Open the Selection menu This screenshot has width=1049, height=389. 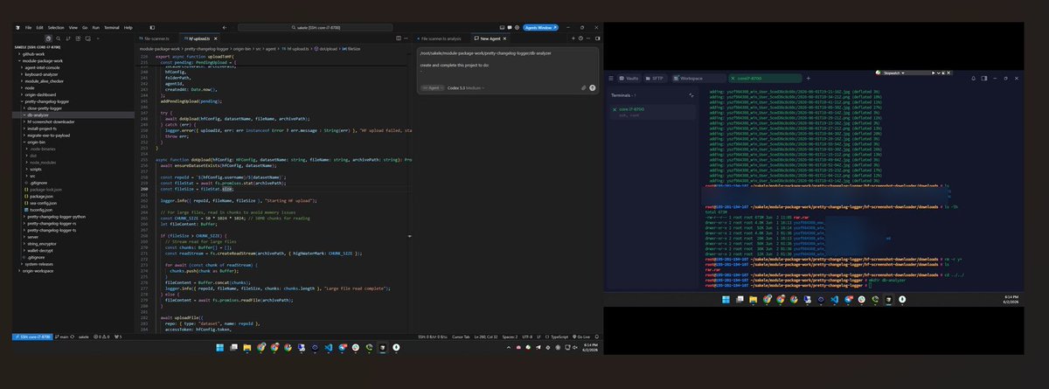point(56,27)
